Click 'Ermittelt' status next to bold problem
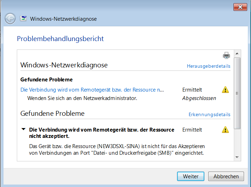This screenshot has height=187, width=251. coord(192,130)
